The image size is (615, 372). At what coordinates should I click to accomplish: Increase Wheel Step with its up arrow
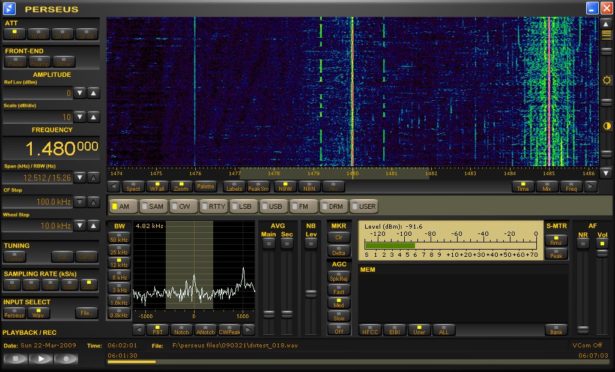click(93, 226)
